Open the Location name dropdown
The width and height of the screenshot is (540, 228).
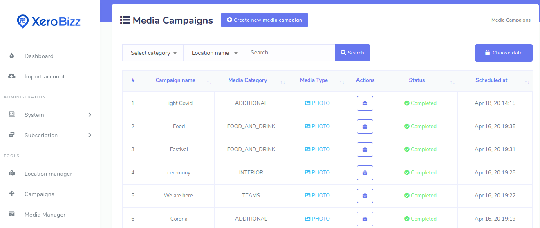pos(214,53)
